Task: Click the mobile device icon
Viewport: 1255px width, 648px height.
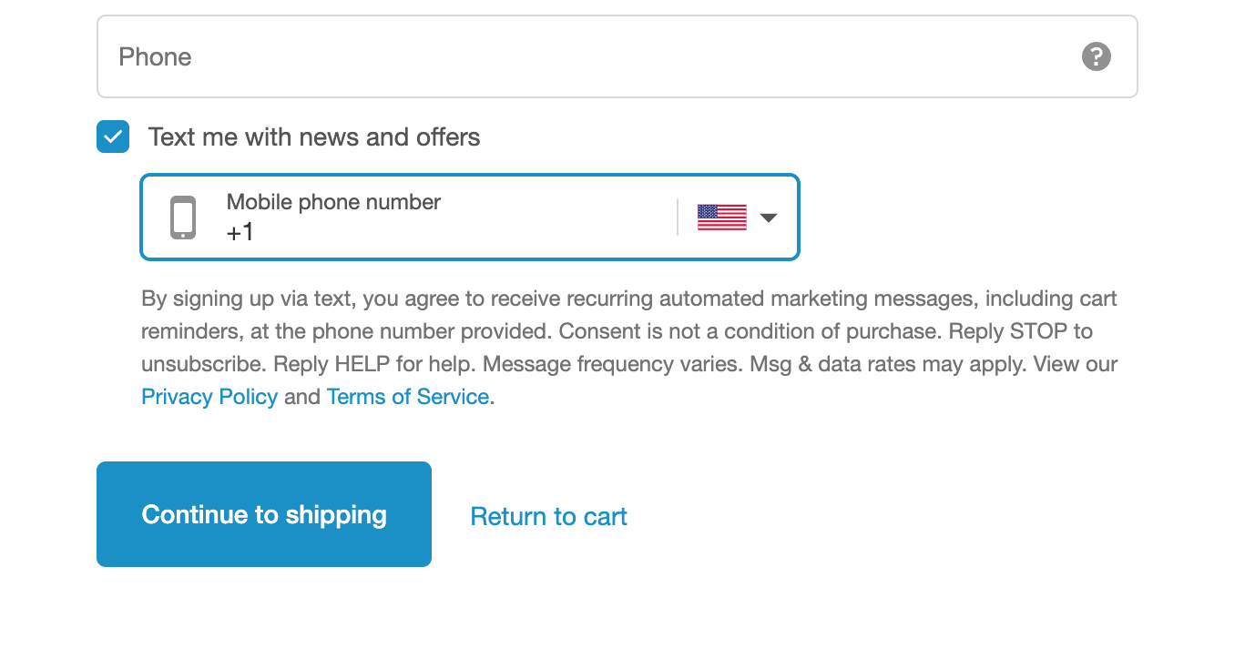Action: [183, 218]
